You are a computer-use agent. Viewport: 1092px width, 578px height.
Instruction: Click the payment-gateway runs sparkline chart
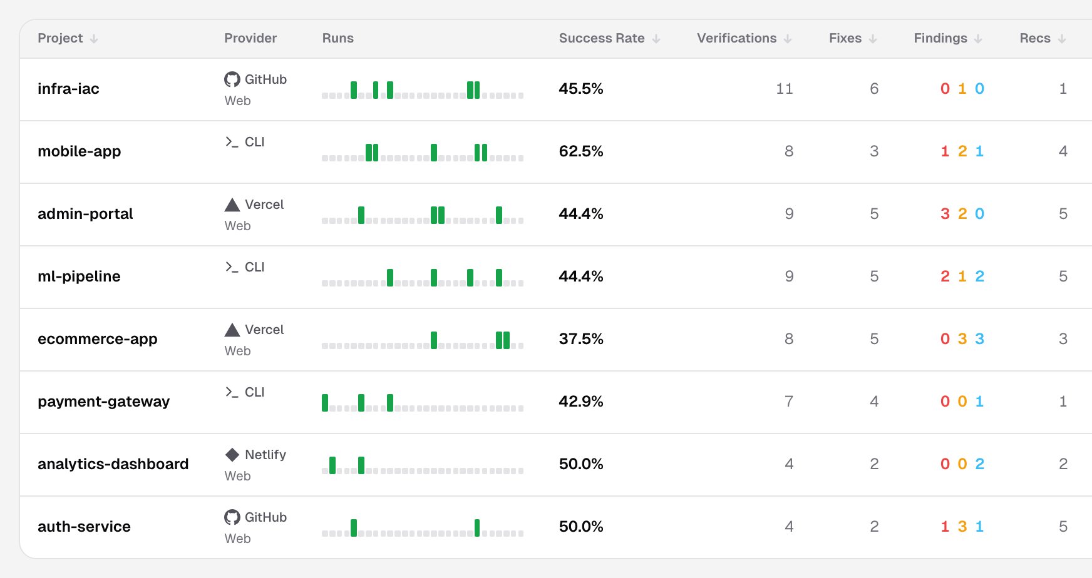(x=423, y=403)
